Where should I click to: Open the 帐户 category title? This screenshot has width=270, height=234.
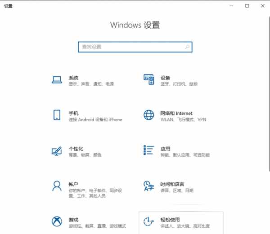tap(73, 184)
